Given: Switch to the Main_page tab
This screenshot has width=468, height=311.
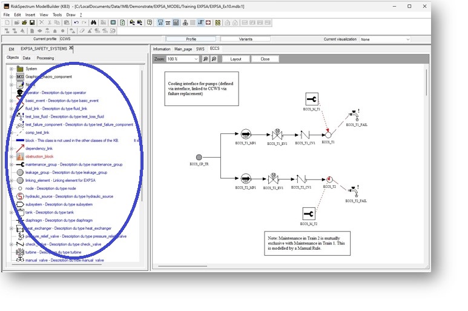Looking at the screenshot, I should 183,48.
